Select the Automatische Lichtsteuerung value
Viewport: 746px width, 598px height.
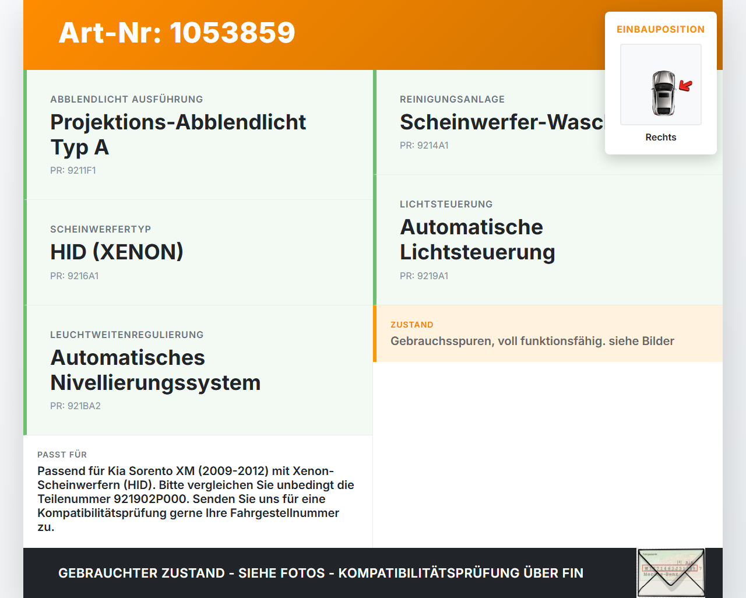477,239
